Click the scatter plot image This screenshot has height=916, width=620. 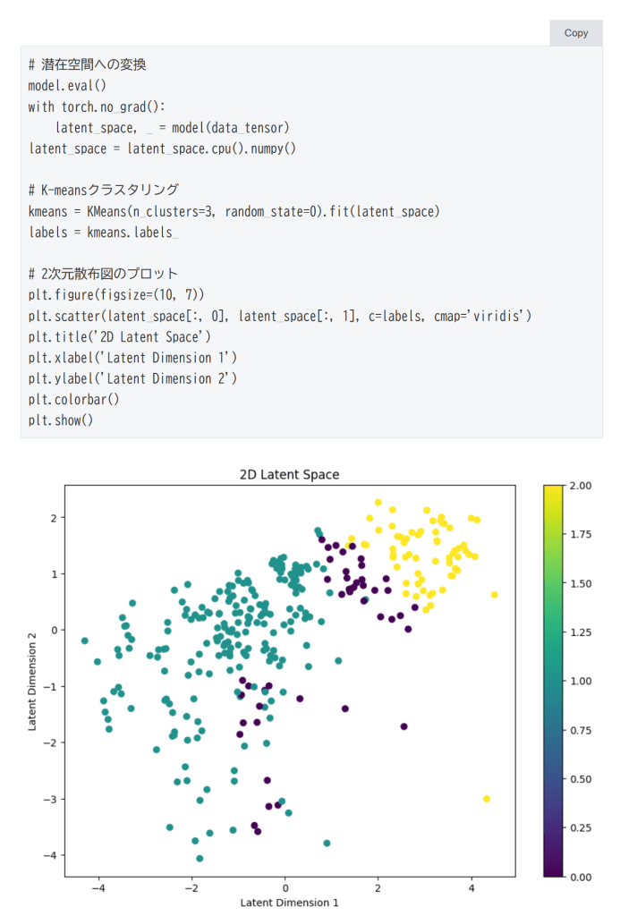[x=290, y=680]
